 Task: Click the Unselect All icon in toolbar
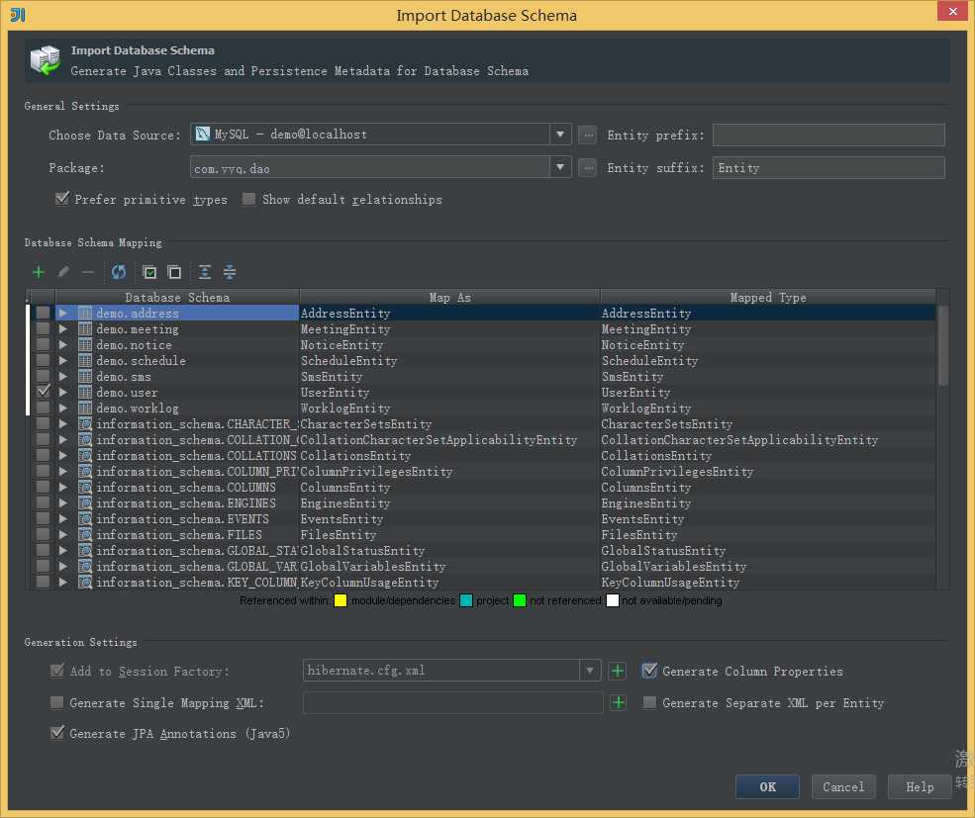pos(175,272)
